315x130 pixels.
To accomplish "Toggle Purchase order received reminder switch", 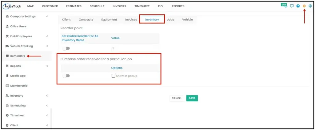I will 66,76.
